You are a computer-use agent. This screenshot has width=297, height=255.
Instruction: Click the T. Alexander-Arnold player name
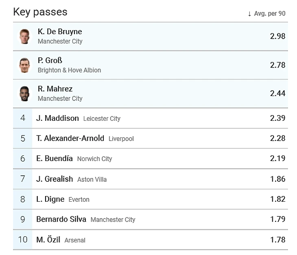click(70, 138)
